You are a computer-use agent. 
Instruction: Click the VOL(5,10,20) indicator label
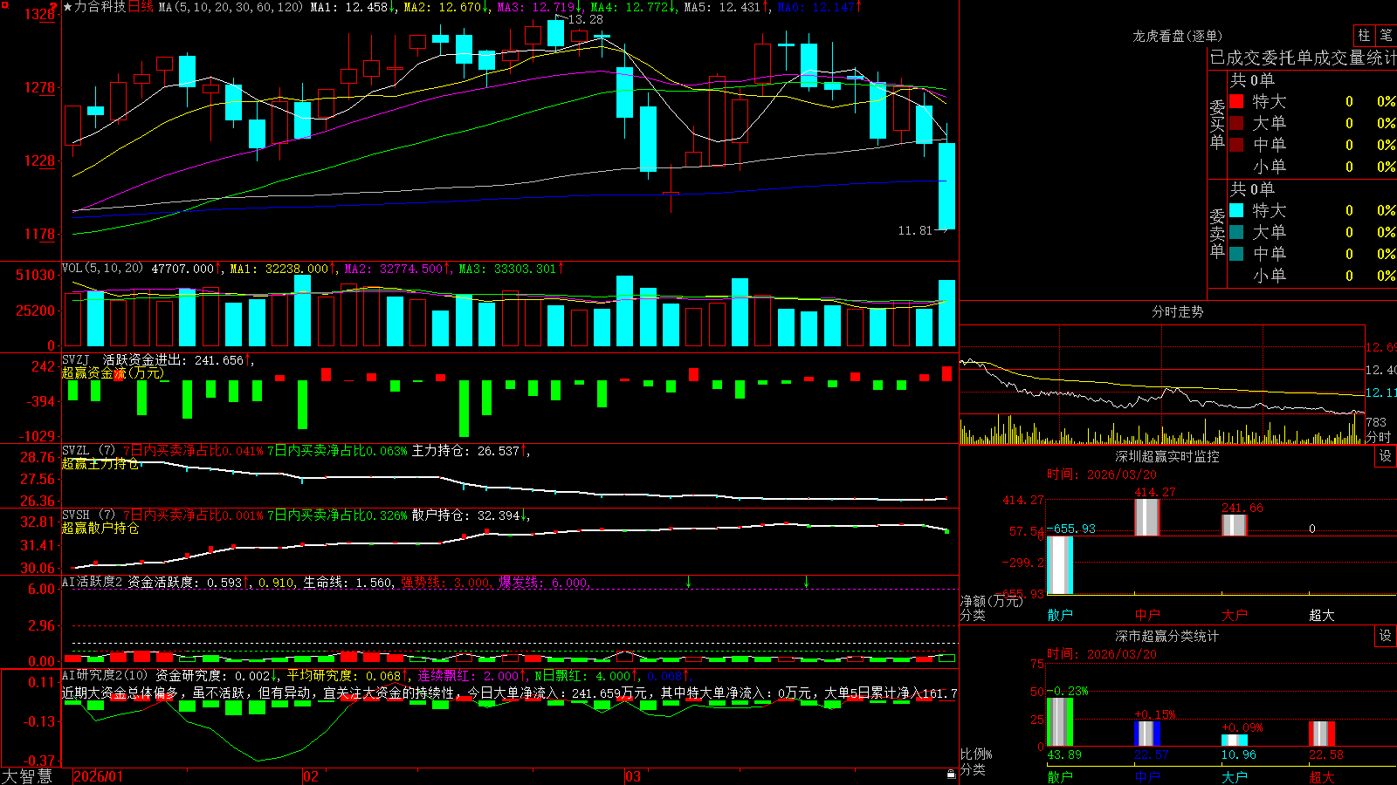point(102,269)
